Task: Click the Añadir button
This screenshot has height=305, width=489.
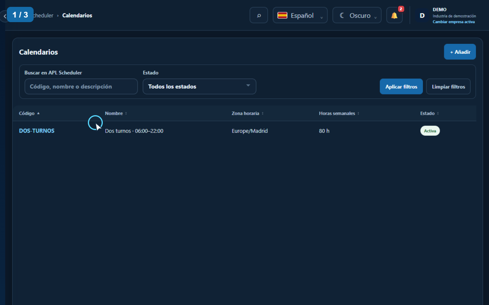Action: click(460, 52)
